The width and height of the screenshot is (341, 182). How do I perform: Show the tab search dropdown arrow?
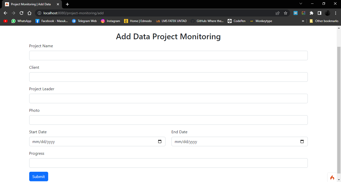click(301, 3)
